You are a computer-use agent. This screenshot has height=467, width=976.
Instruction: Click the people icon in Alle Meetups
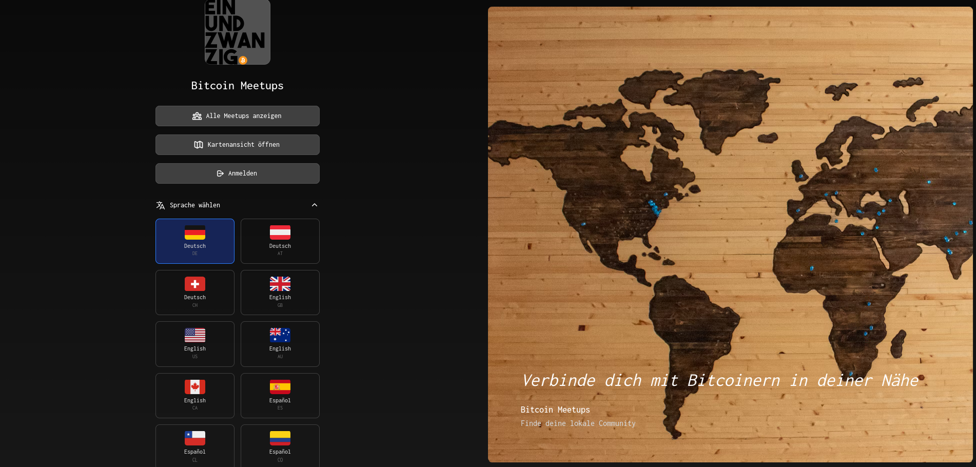(197, 116)
